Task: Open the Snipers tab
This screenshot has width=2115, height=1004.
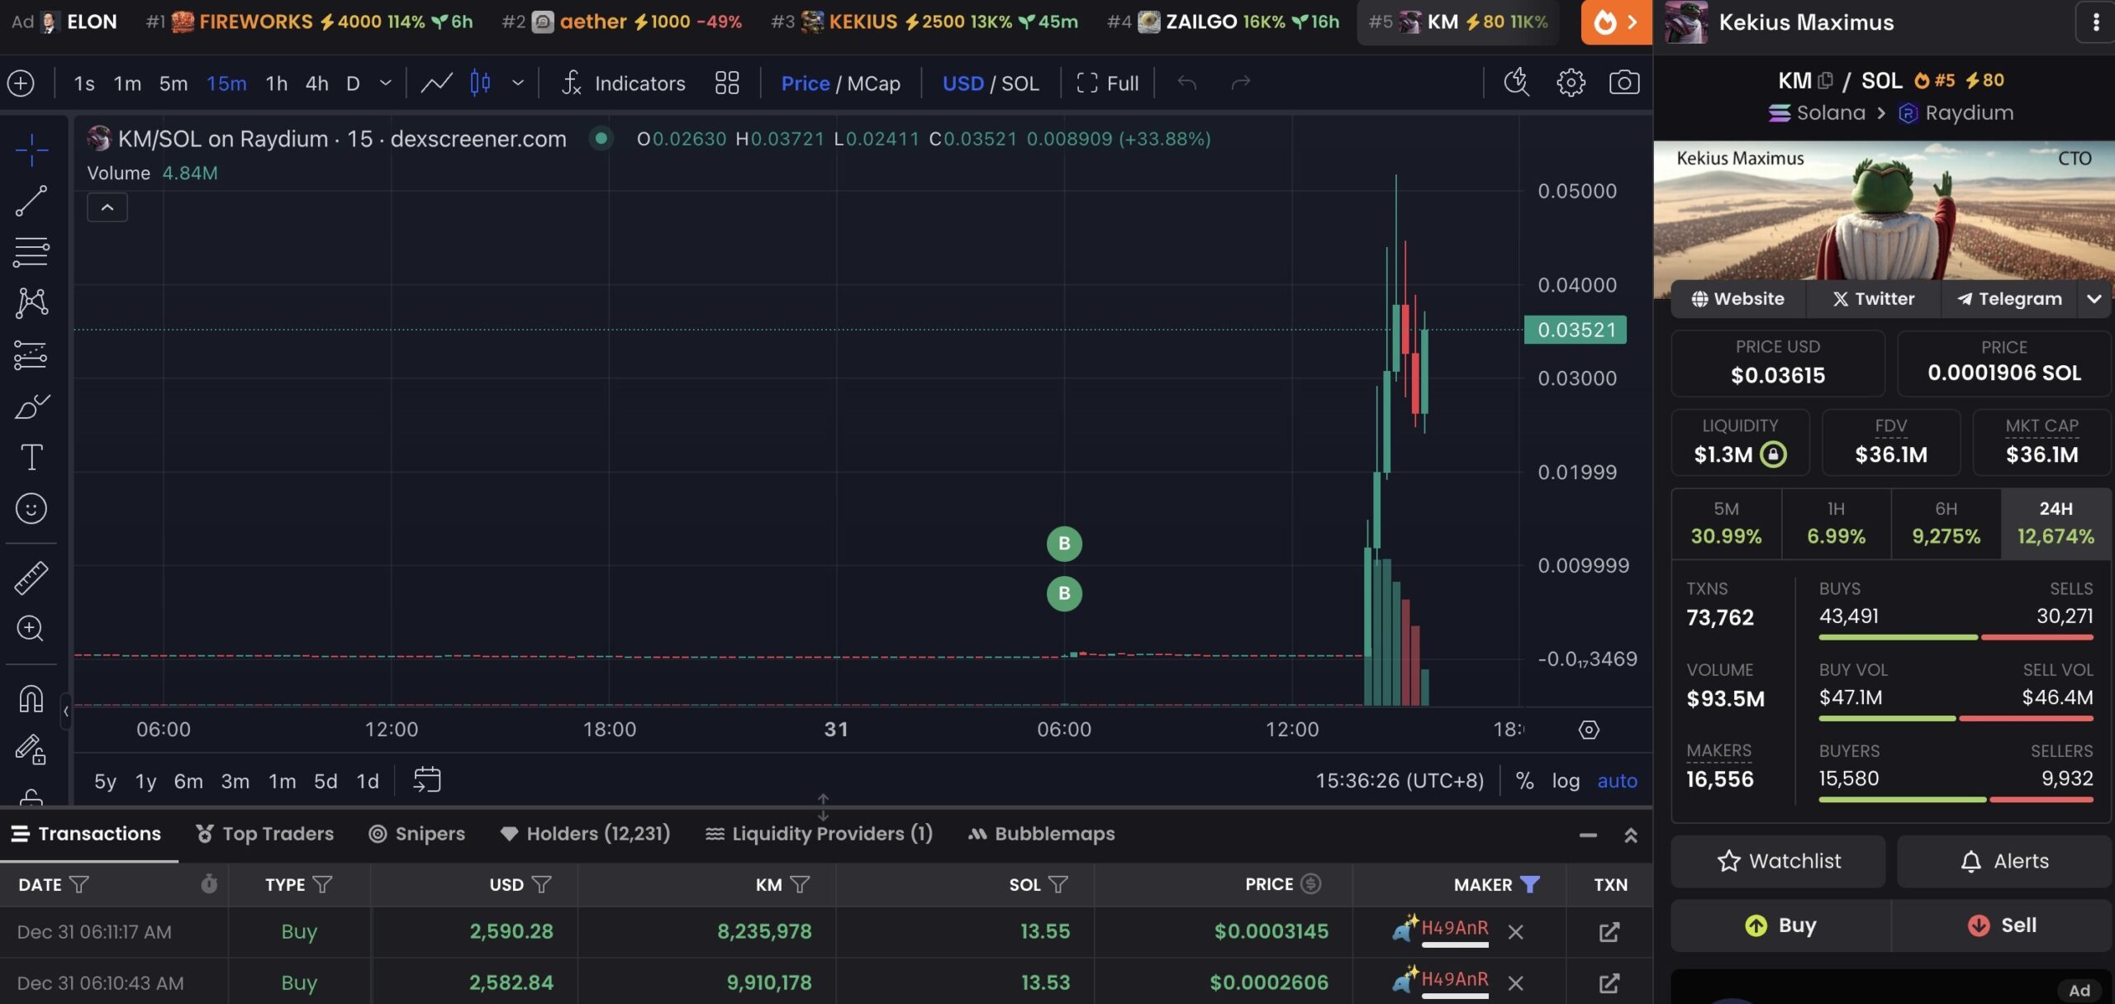Action: tap(417, 834)
